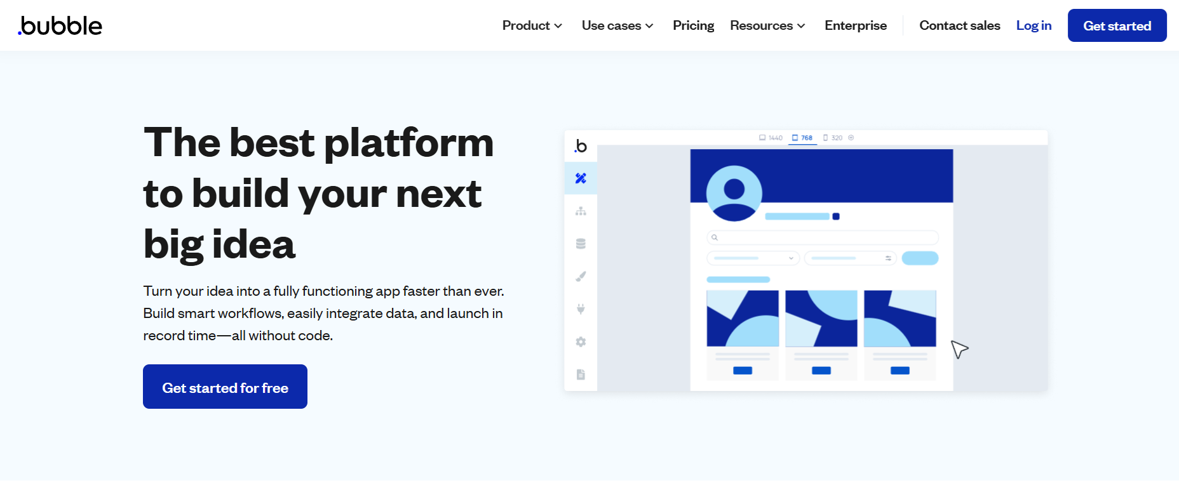Open the Logs document icon in the mockup sidebar

(x=581, y=374)
